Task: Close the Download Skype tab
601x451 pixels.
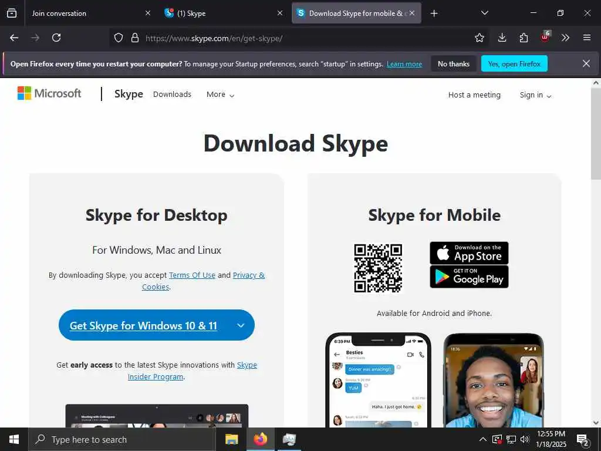Action: coord(412,13)
